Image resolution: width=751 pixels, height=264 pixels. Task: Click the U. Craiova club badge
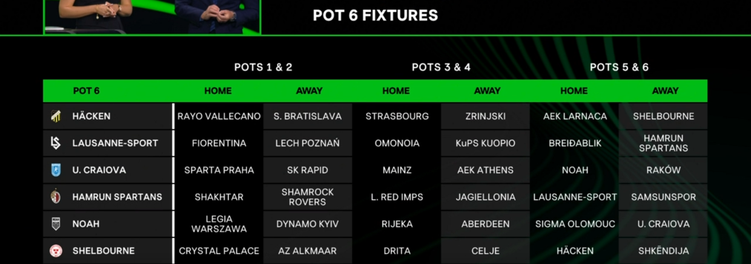[x=56, y=170]
